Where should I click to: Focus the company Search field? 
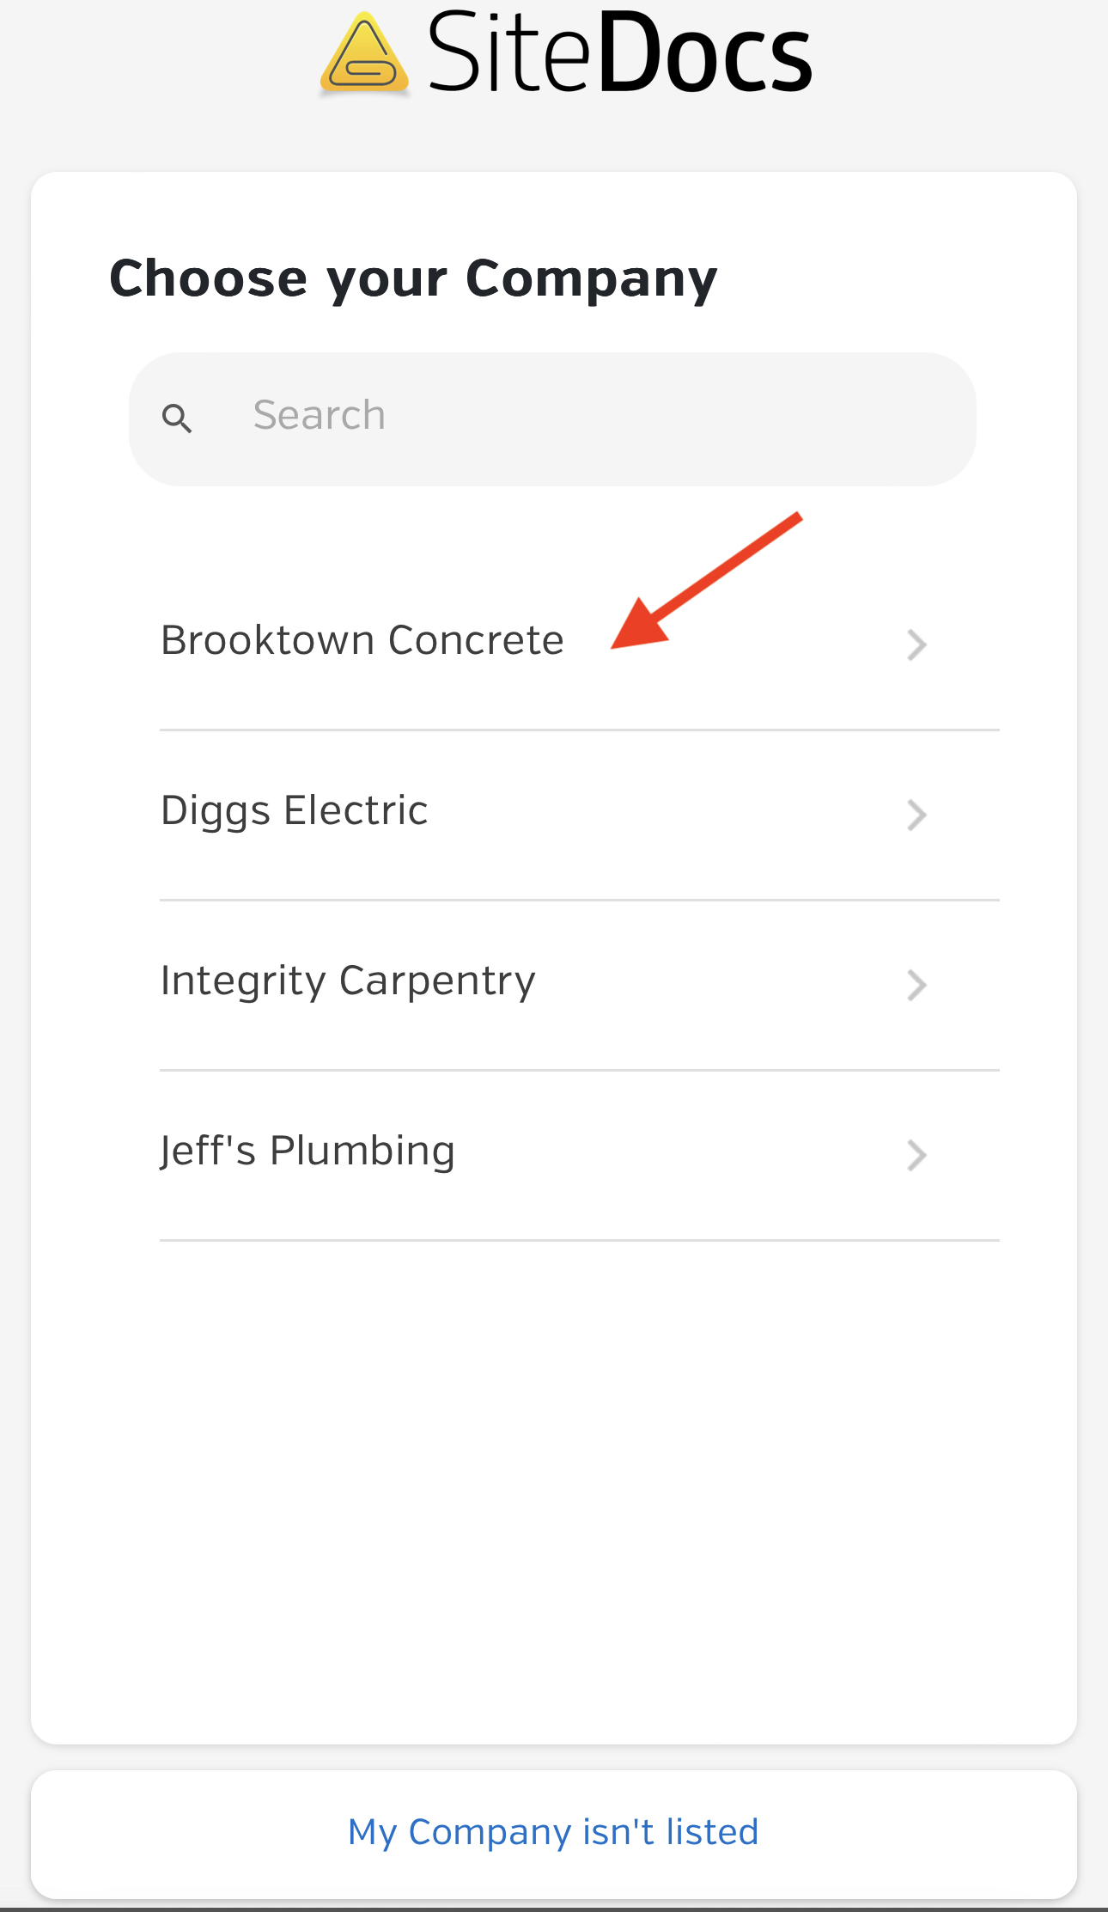pyautogui.click(x=552, y=418)
